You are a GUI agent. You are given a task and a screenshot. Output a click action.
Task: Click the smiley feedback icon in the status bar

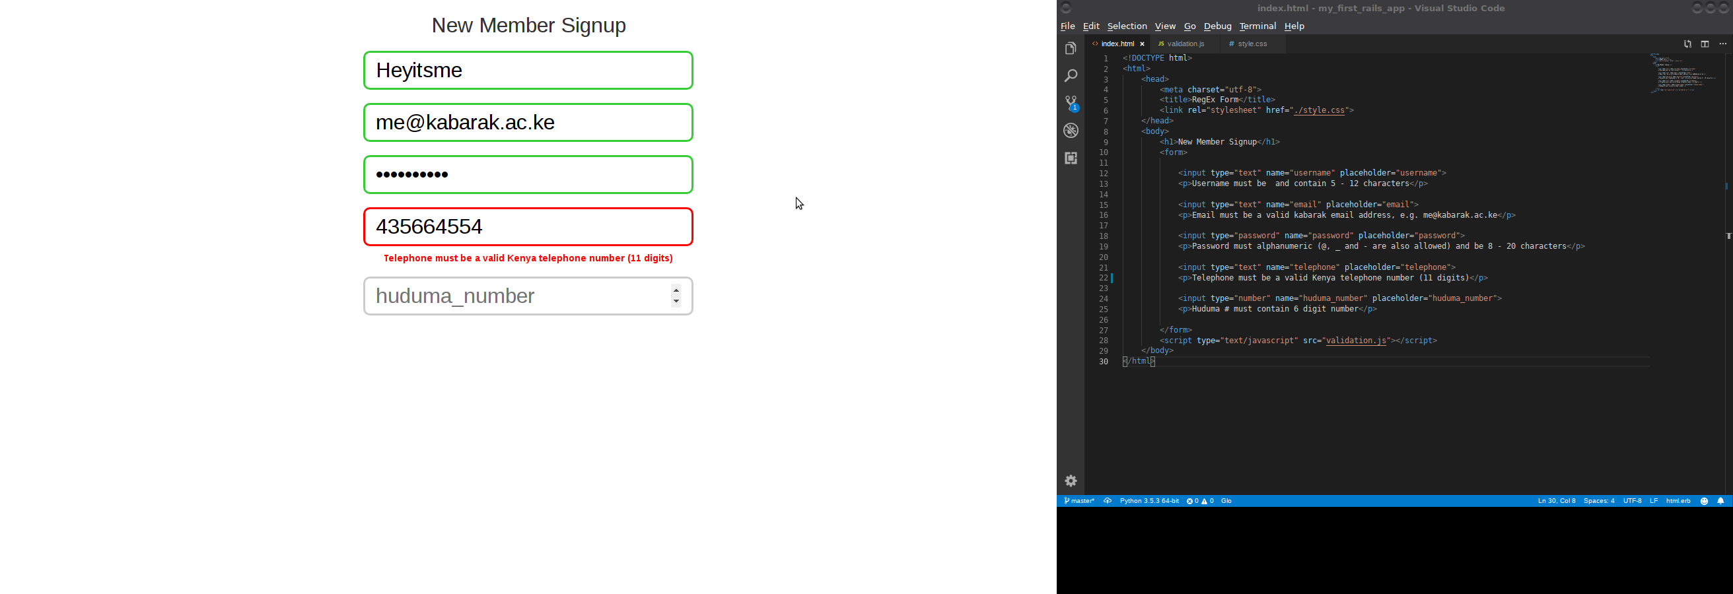coord(1704,502)
